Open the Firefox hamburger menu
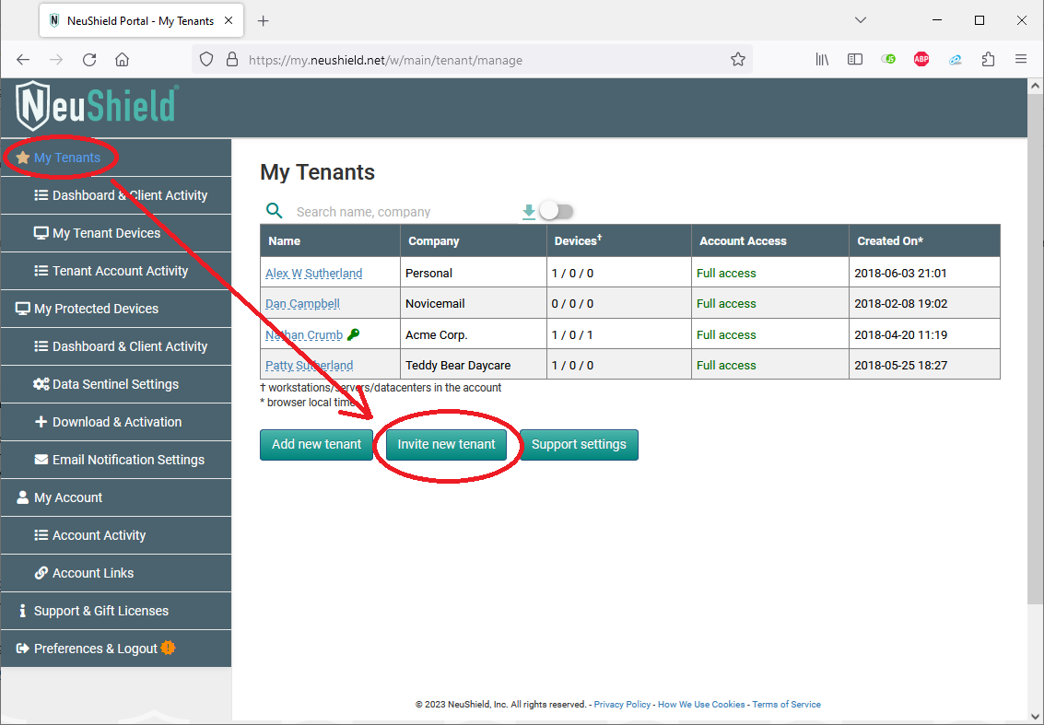1044x725 pixels. (x=1021, y=59)
